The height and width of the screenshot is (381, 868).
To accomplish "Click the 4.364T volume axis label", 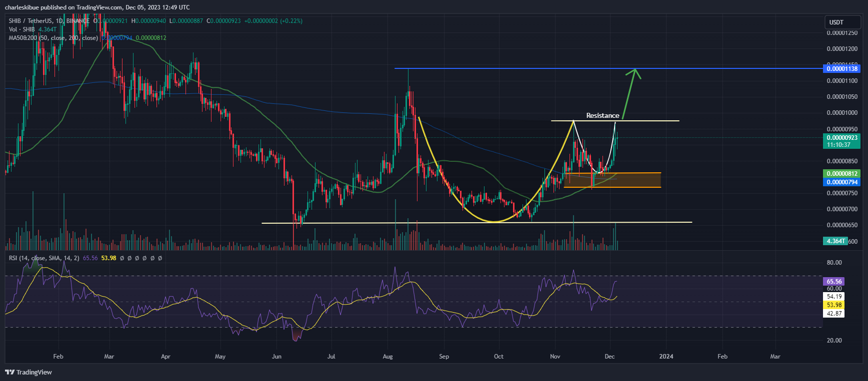I will tap(835, 241).
